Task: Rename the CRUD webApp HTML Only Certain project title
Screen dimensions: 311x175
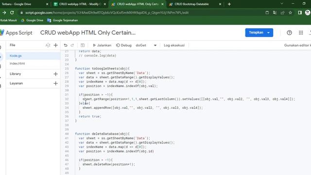Action: coord(88,33)
